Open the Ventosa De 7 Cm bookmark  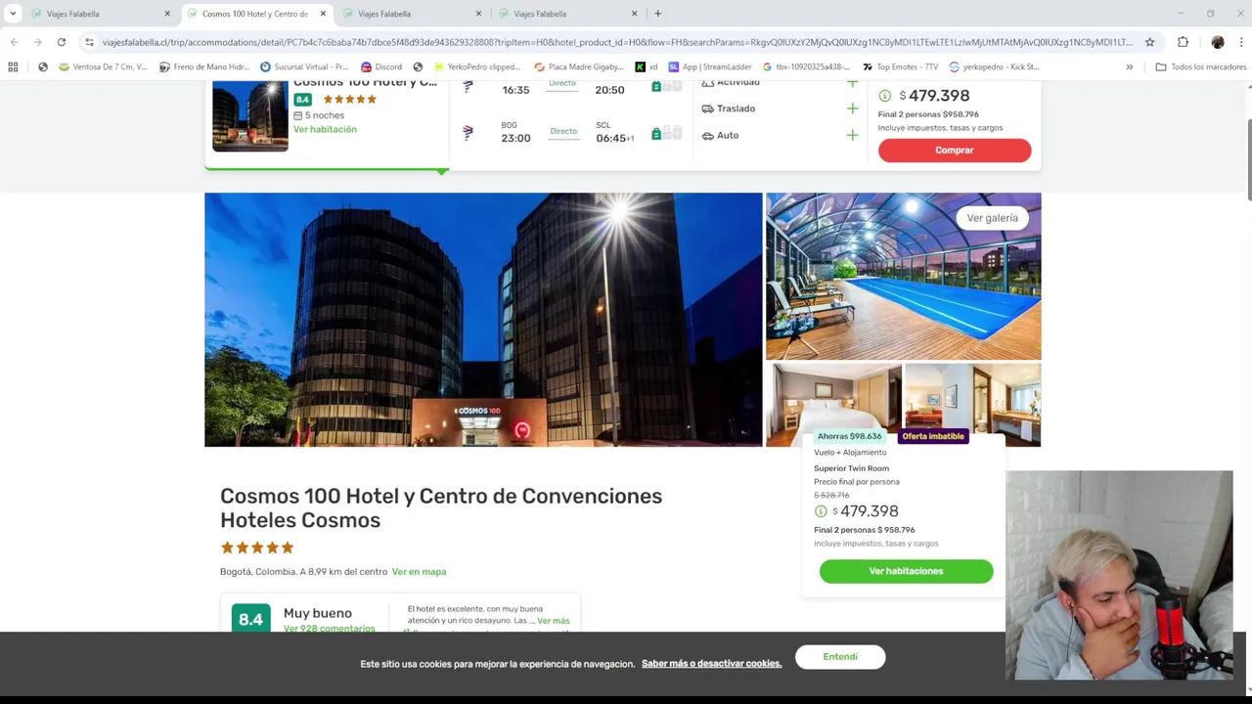coord(103,67)
